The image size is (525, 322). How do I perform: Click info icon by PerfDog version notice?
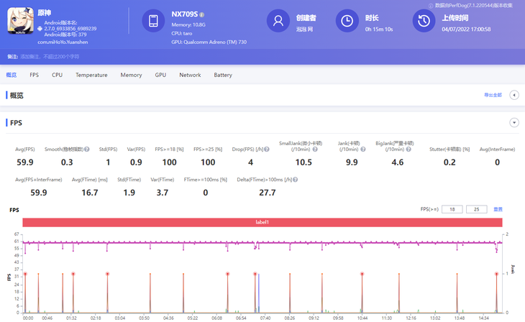click(x=431, y=6)
